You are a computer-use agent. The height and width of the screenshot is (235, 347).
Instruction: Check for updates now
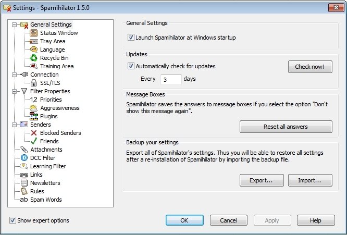pyautogui.click(x=310, y=67)
